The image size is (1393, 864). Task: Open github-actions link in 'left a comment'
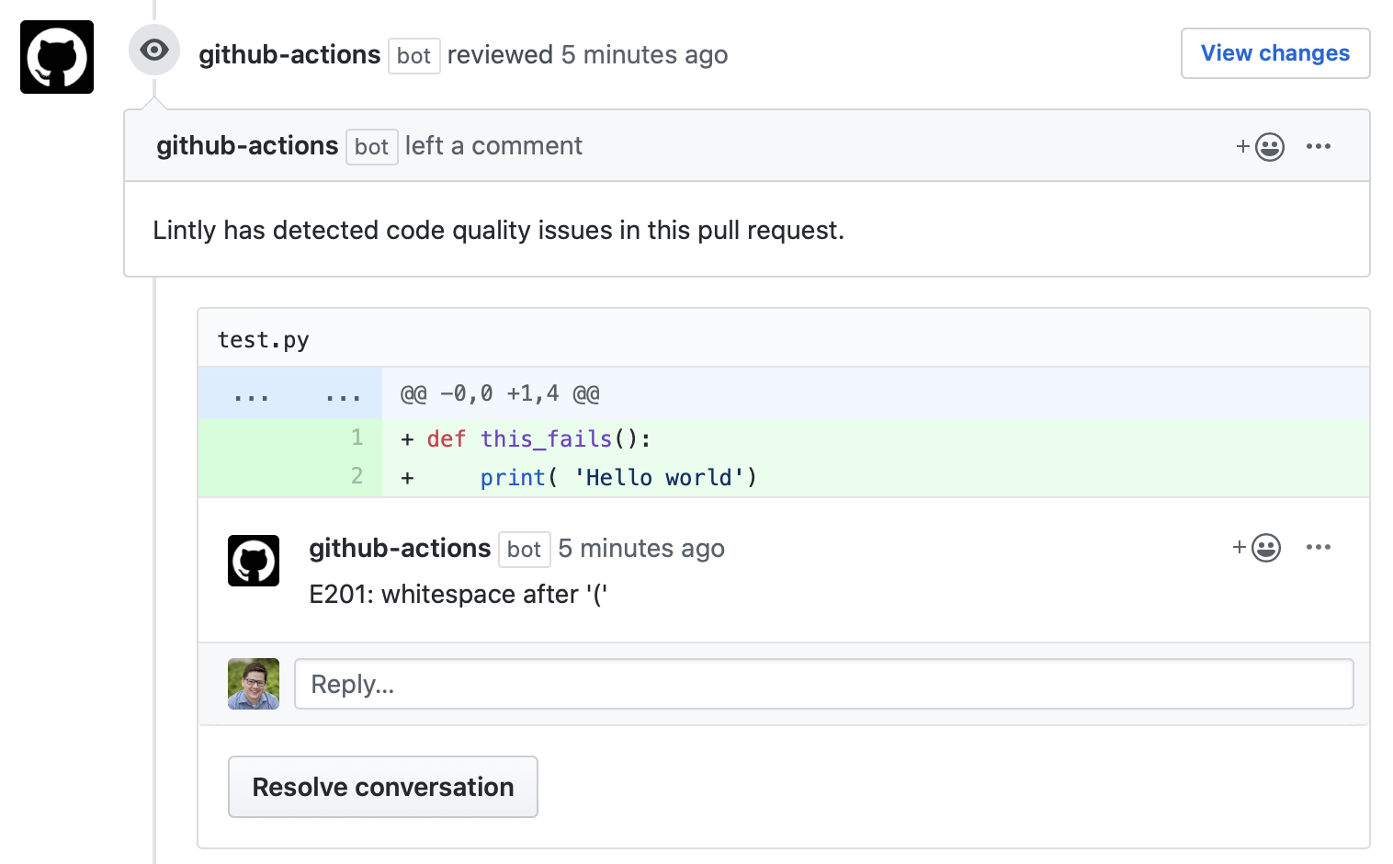(247, 146)
